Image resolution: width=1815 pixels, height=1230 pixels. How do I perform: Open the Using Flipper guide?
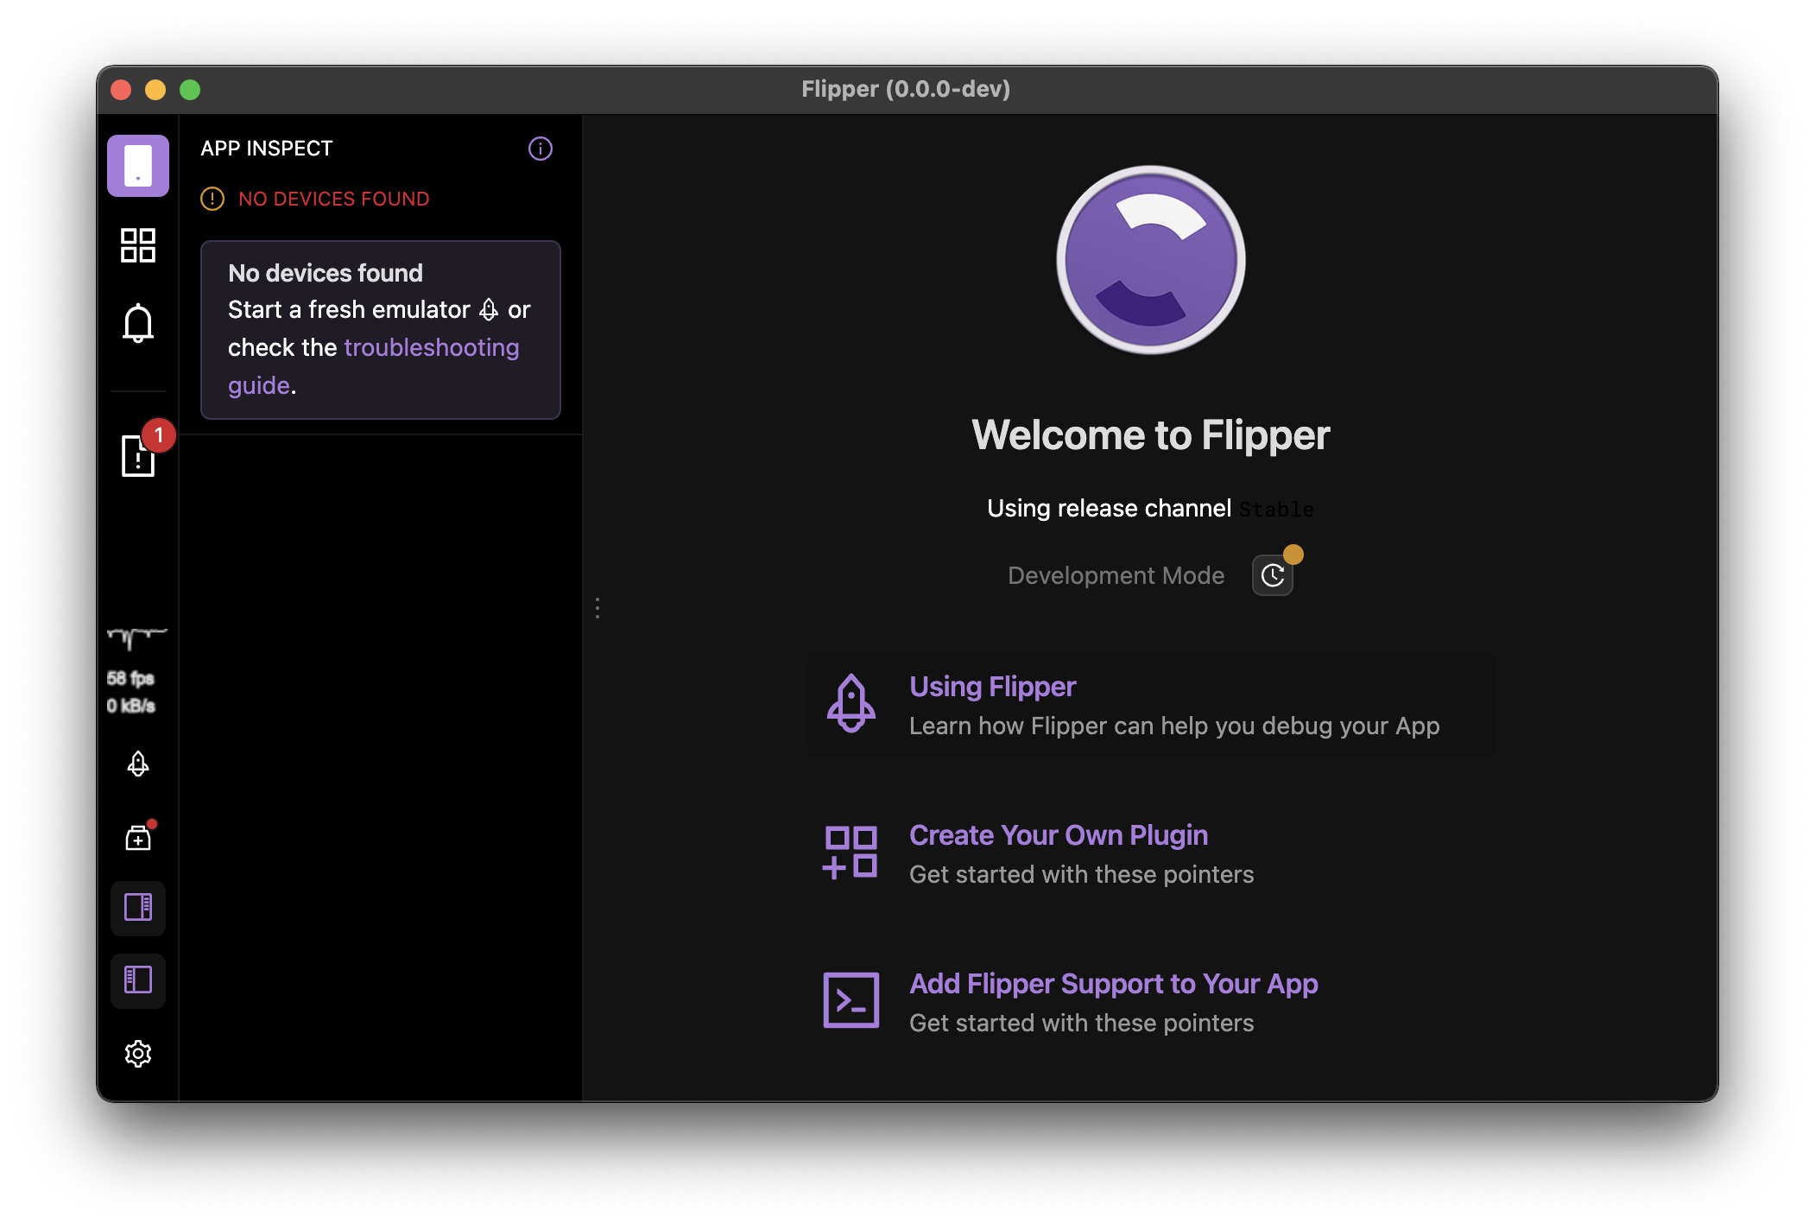click(x=992, y=687)
